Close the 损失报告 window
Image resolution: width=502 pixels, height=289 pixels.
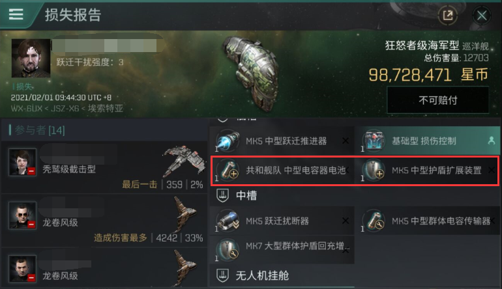coord(482,15)
